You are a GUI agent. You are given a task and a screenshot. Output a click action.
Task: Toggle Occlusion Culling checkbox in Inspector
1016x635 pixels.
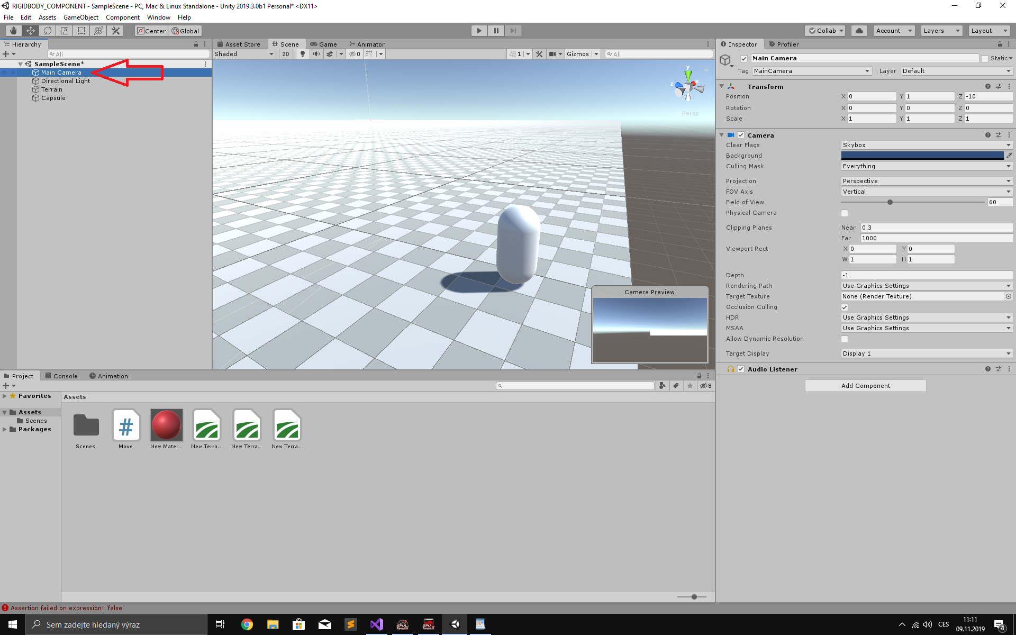click(844, 306)
